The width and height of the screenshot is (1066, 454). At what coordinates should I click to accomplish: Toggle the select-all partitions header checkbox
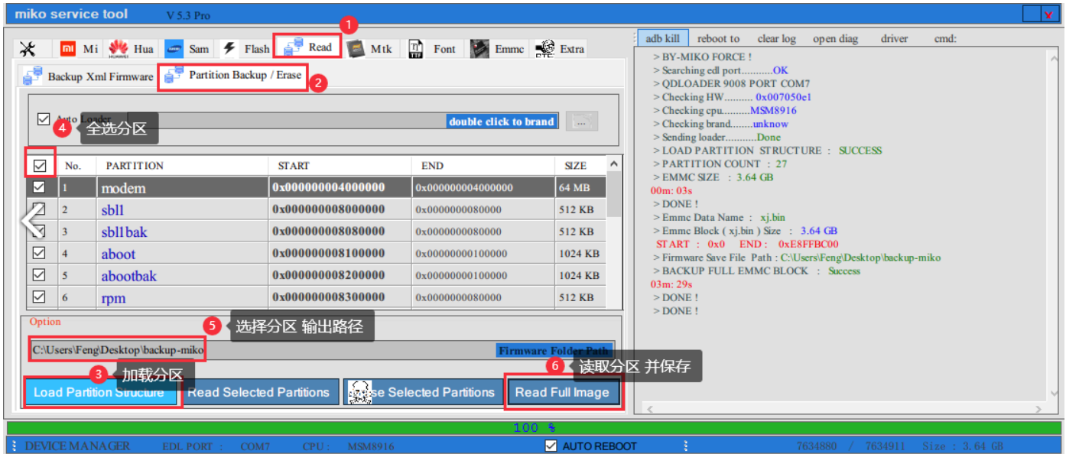pos(40,165)
